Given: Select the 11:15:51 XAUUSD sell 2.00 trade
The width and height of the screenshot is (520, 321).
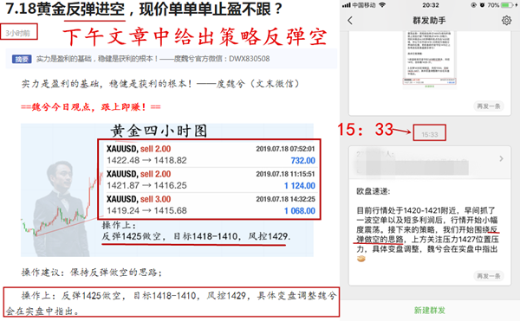Looking at the screenshot, I should tap(211, 180).
